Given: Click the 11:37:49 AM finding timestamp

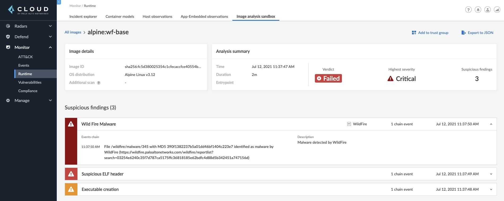Looking at the screenshot, I should click(x=457, y=174).
